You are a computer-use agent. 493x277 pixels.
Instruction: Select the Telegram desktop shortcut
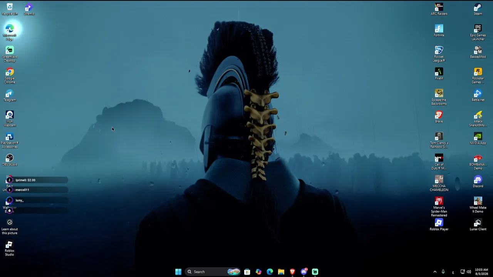[10, 95]
